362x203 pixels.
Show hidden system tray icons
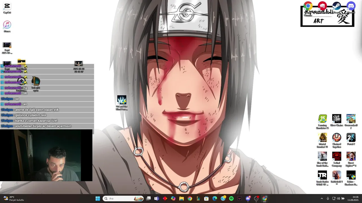322,198
